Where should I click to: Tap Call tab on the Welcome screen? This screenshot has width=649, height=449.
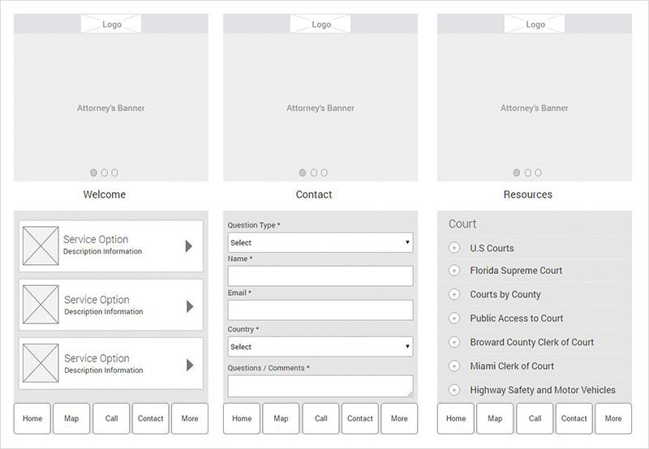click(x=111, y=418)
